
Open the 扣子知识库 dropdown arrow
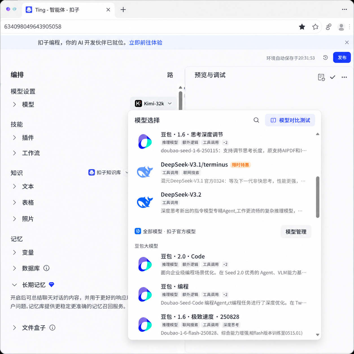tap(126, 172)
